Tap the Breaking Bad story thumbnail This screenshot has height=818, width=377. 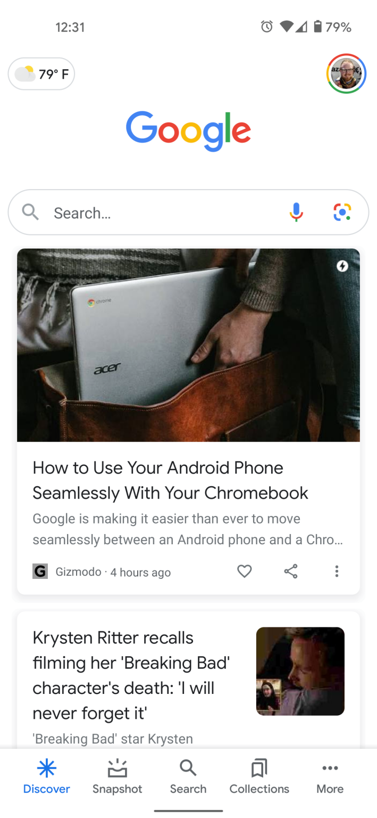[x=300, y=671]
